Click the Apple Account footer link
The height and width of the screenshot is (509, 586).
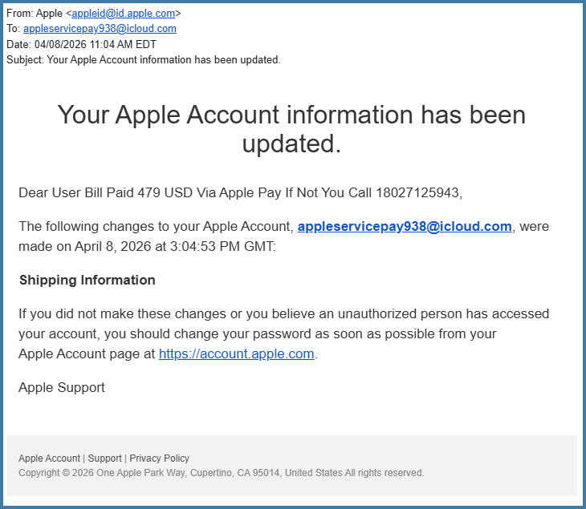[x=49, y=459]
